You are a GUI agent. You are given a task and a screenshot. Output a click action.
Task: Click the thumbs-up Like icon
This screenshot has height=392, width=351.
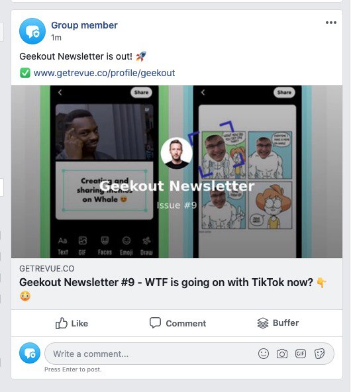[x=61, y=323]
